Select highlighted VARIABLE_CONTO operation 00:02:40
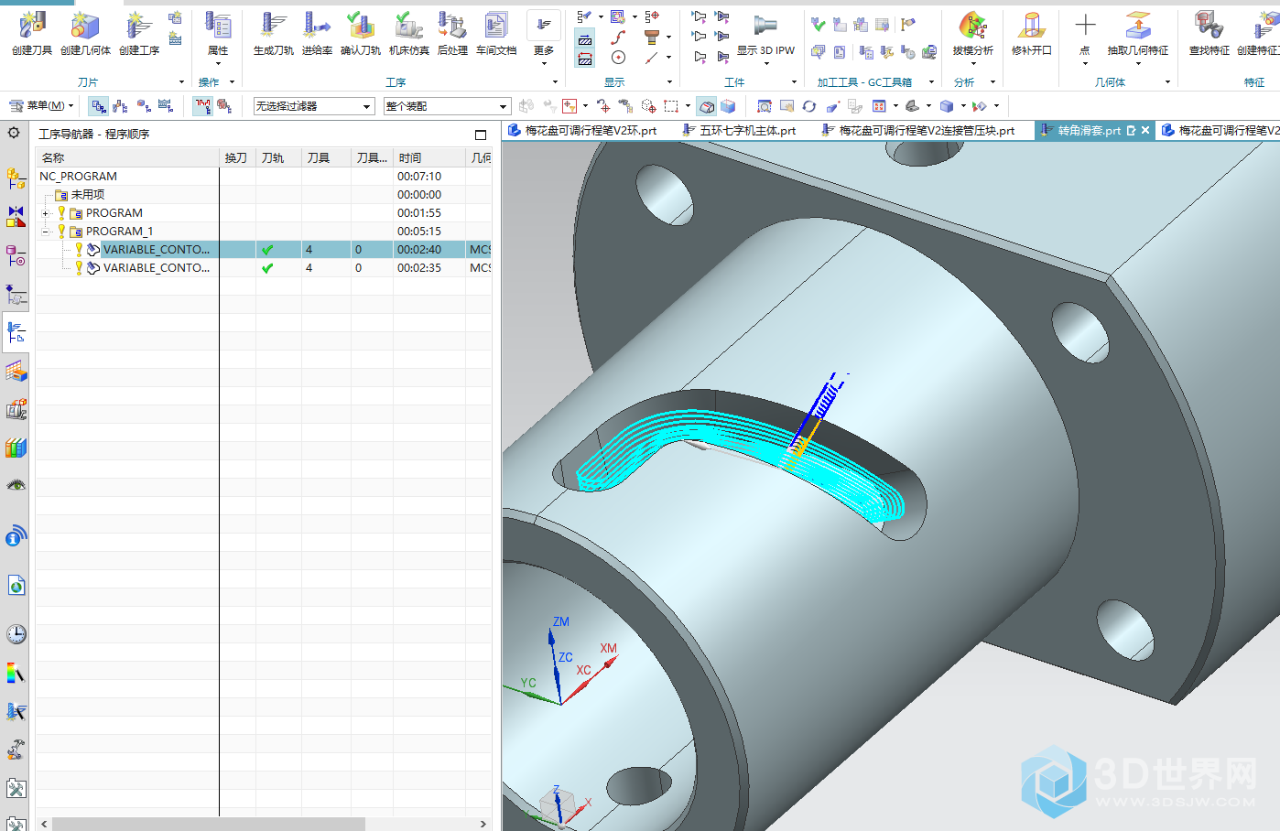1280x831 pixels. tap(157, 250)
